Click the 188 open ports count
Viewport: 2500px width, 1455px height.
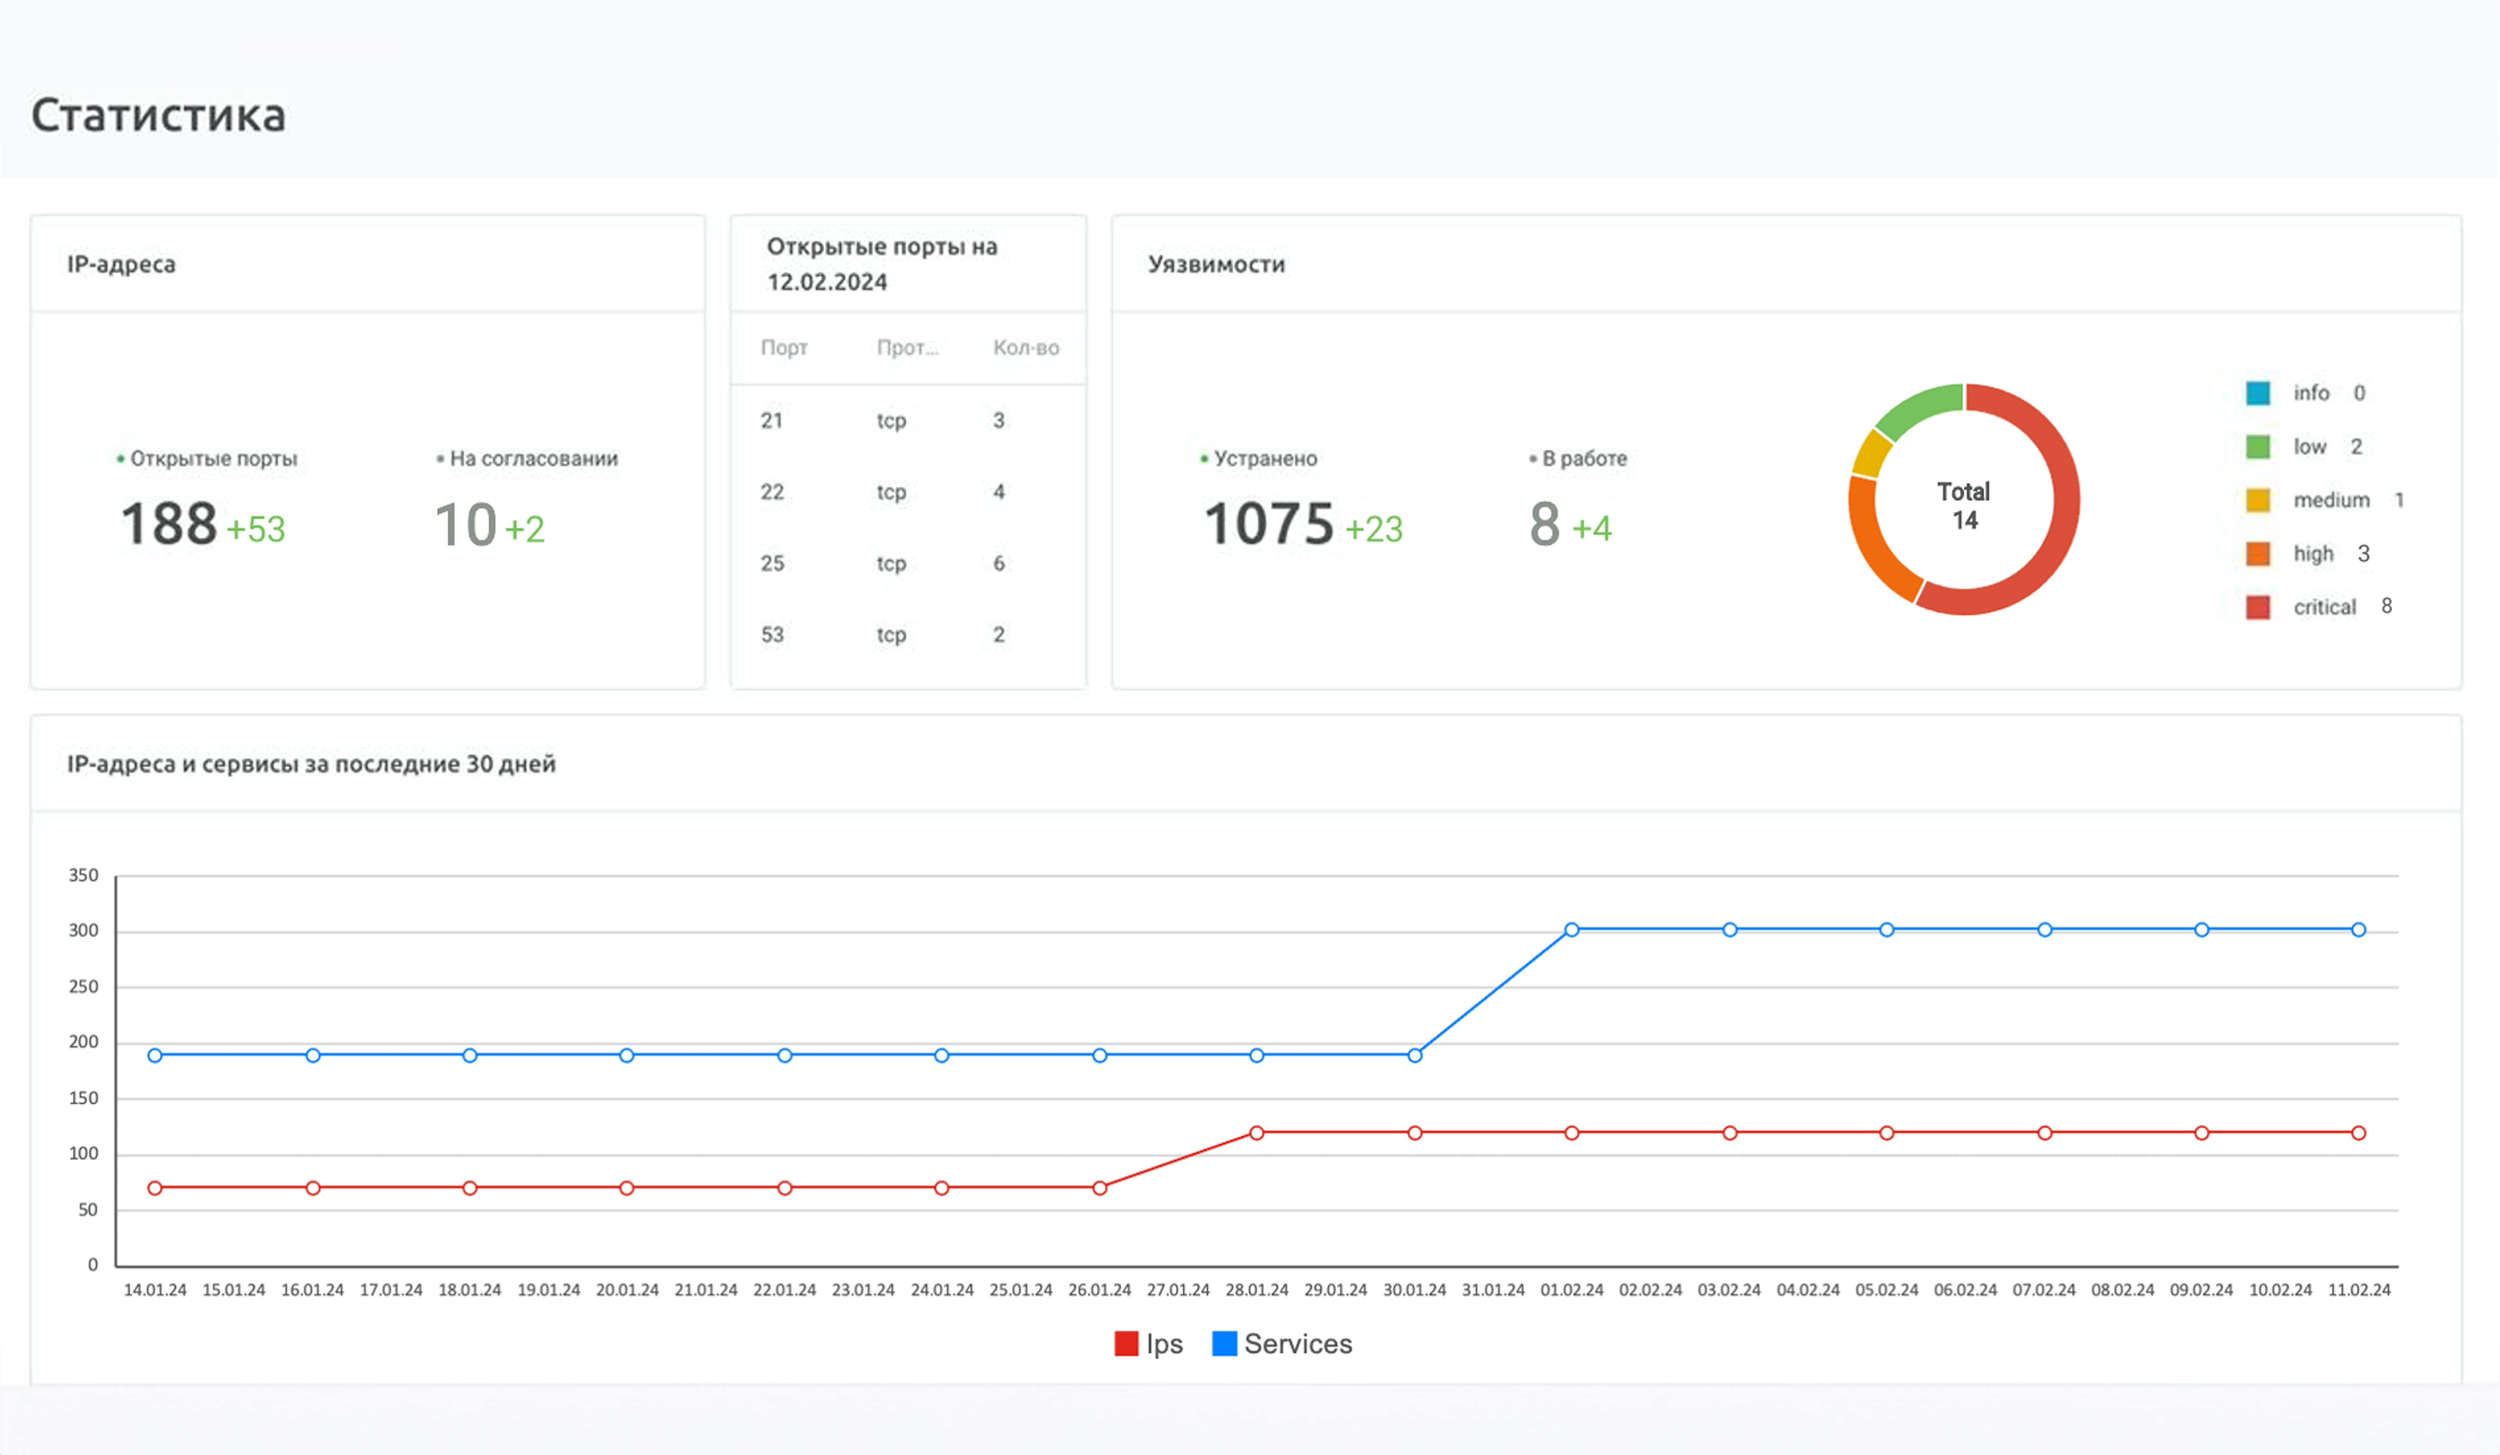169,524
